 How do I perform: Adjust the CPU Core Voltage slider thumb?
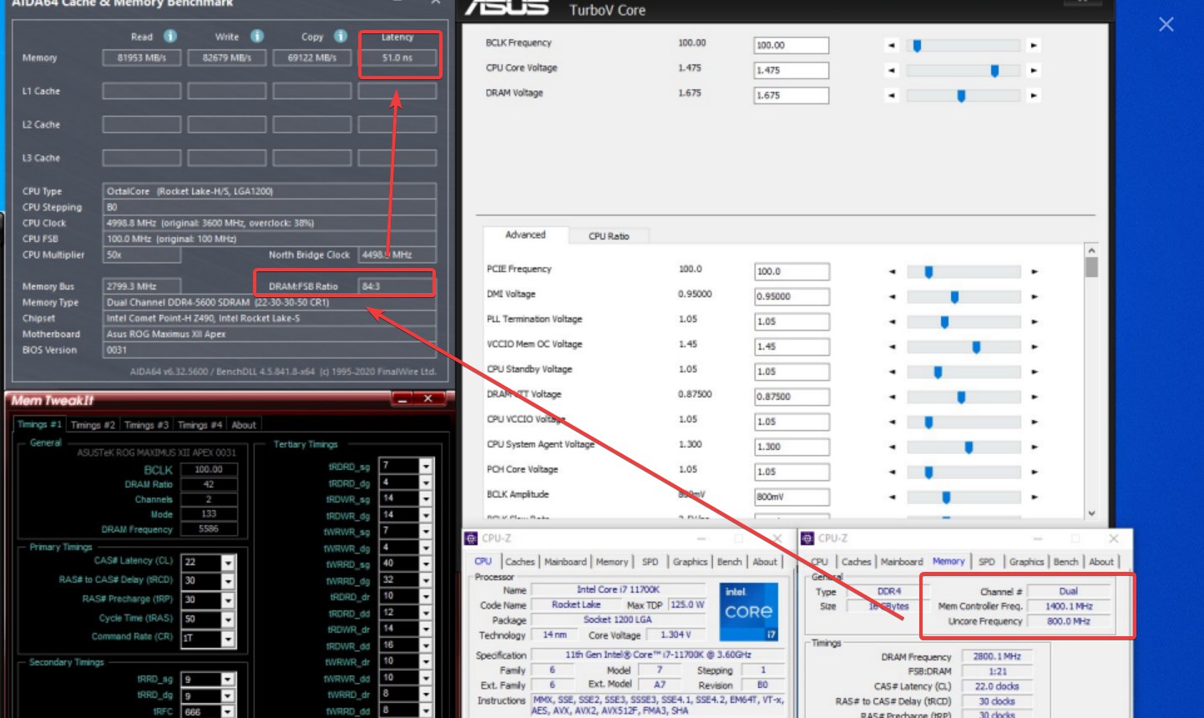coord(994,71)
